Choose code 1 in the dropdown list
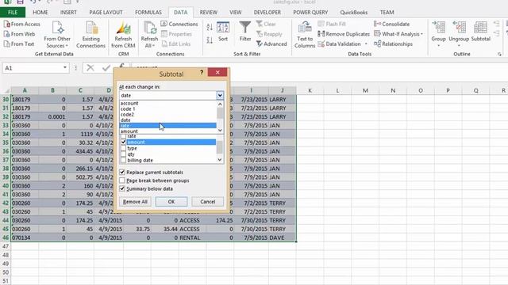Image resolution: width=508 pixels, height=285 pixels. pyautogui.click(x=167, y=109)
